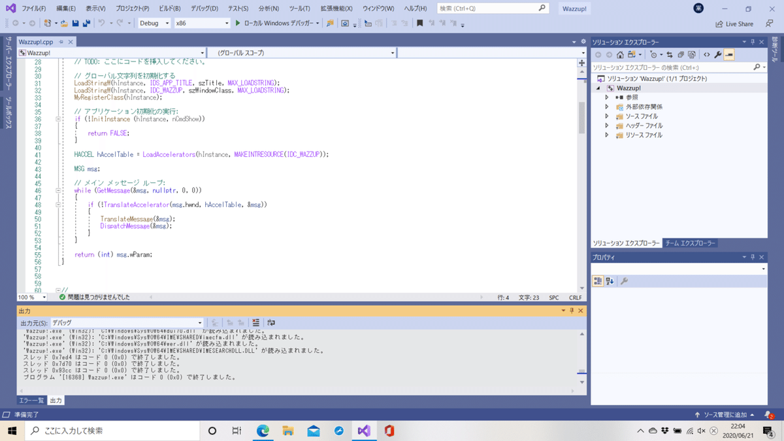
Task: Click the Switch Views icon in Solution Explorer
Action: coord(632,55)
